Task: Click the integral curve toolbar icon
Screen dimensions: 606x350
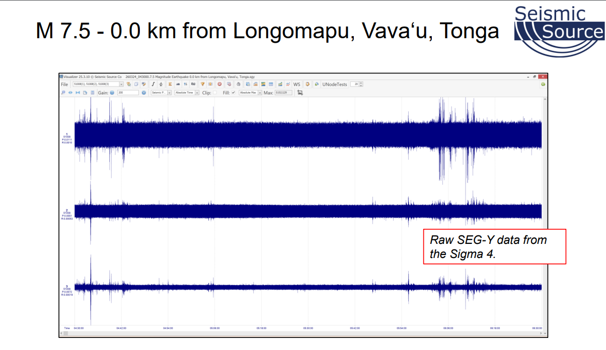Action: 153,84
